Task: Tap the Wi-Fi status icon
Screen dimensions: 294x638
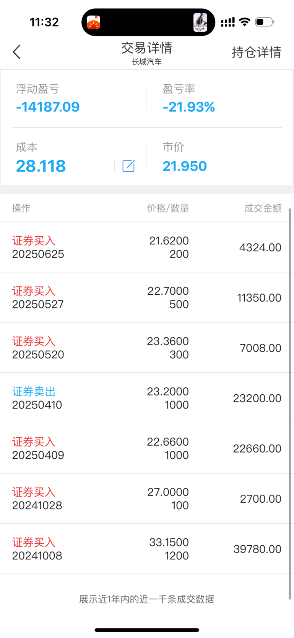Action: point(245,22)
